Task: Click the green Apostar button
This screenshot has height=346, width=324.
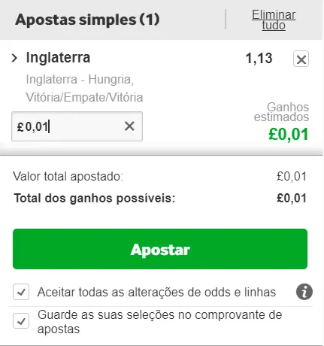Action: [160, 249]
